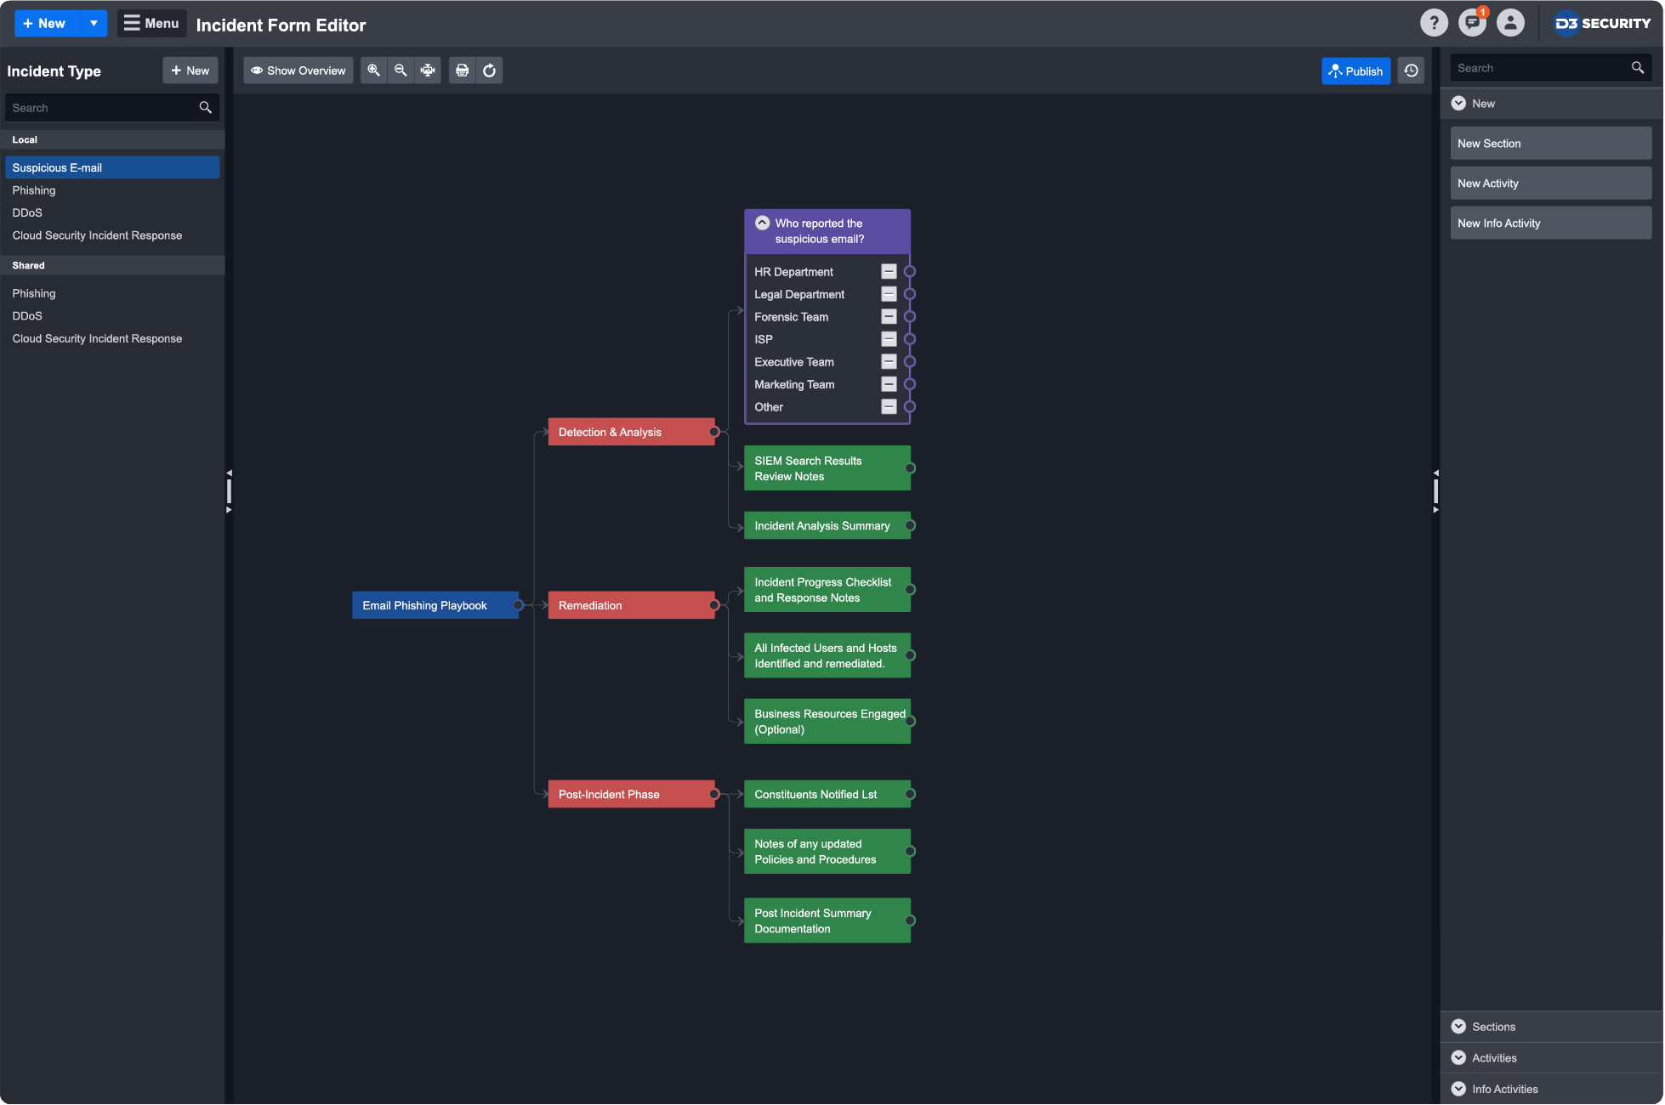Open the Menu hamburger button
Viewport: 1665px width, 1105px height.
pyautogui.click(x=151, y=23)
